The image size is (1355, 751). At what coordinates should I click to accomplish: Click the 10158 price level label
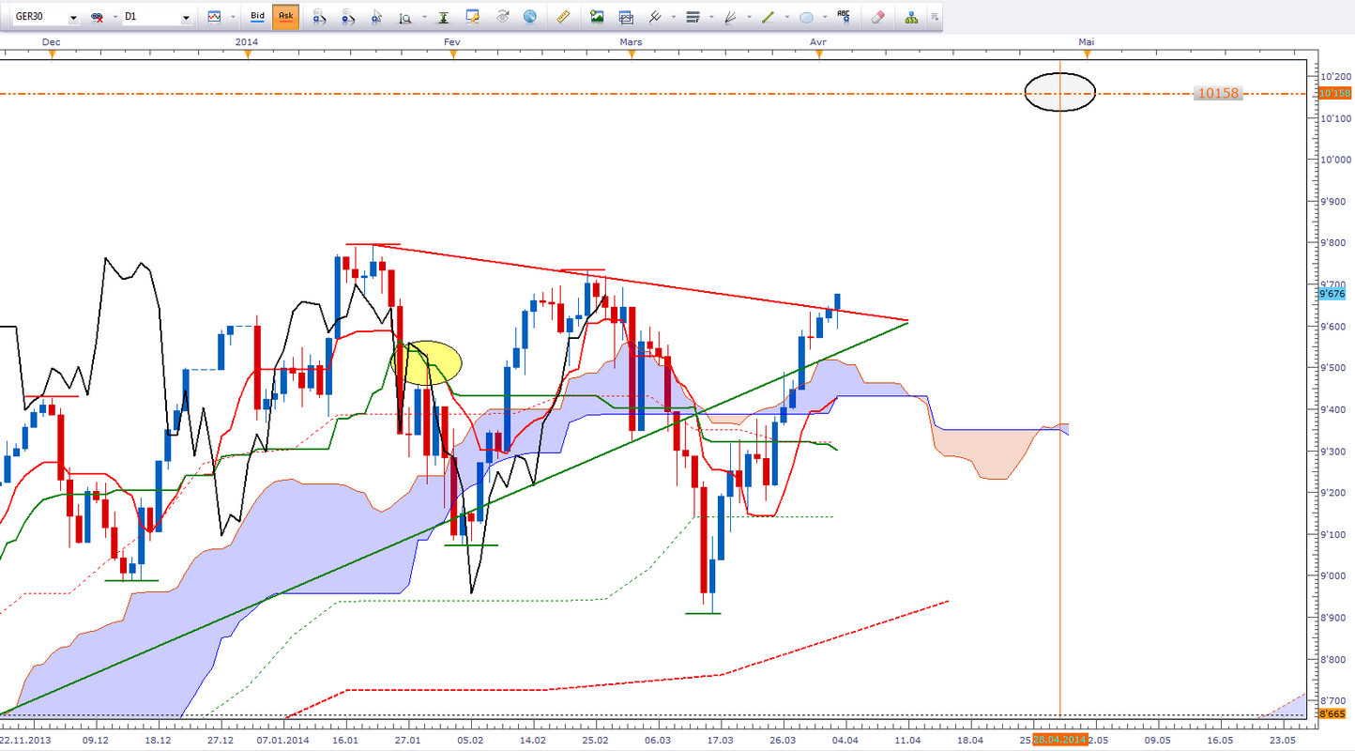(x=1217, y=94)
